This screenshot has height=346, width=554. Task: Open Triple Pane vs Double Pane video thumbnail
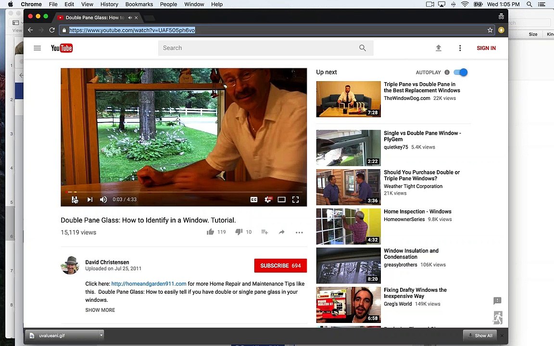[x=348, y=99]
